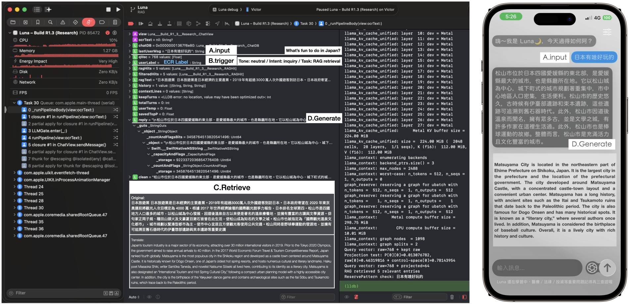
Task: Tap the send arrow button in Luna app
Action: [x=607, y=268]
